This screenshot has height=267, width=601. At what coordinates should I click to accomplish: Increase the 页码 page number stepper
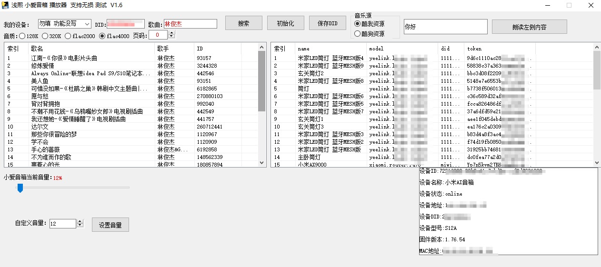(172, 33)
